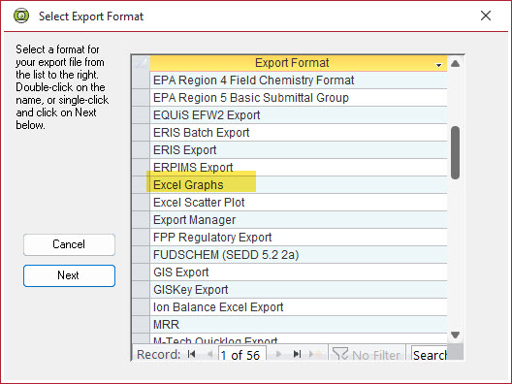Click row selector beside Excel Graphs

click(141, 185)
